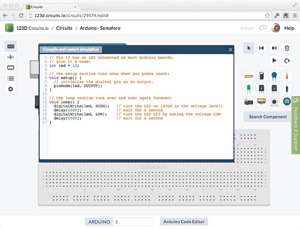Click the step-back (skip to start) icon
Image resolution: width=300 pixels, height=229 pixels.
click(x=262, y=48)
